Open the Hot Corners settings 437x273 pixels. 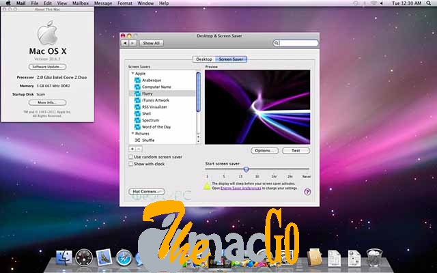tap(146, 192)
